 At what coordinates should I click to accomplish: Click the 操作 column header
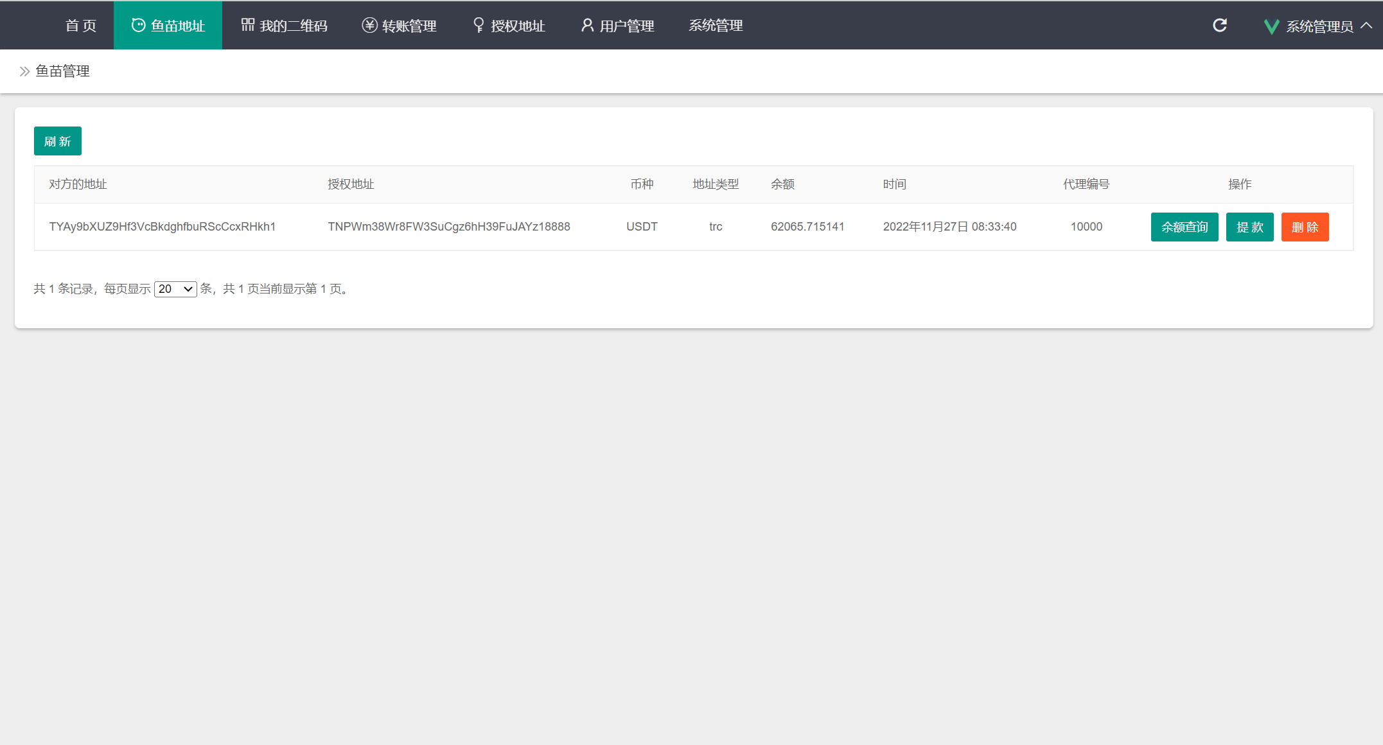1240,184
